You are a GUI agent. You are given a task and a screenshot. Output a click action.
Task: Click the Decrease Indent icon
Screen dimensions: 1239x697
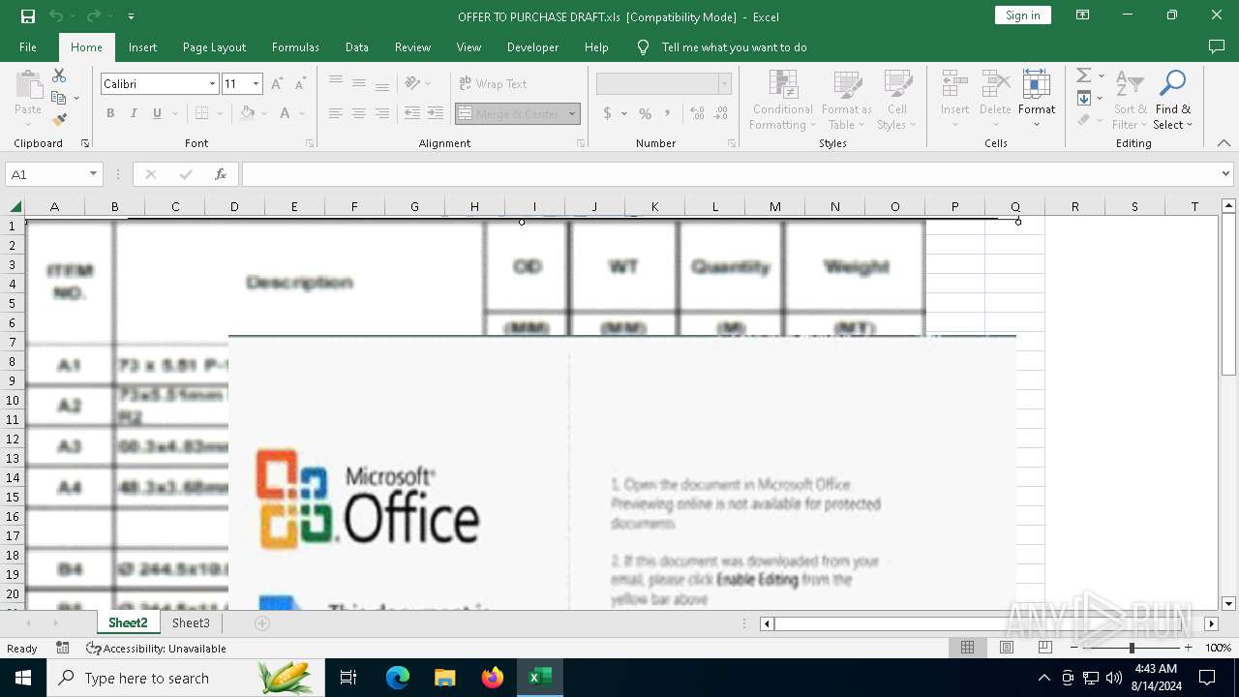(x=412, y=113)
